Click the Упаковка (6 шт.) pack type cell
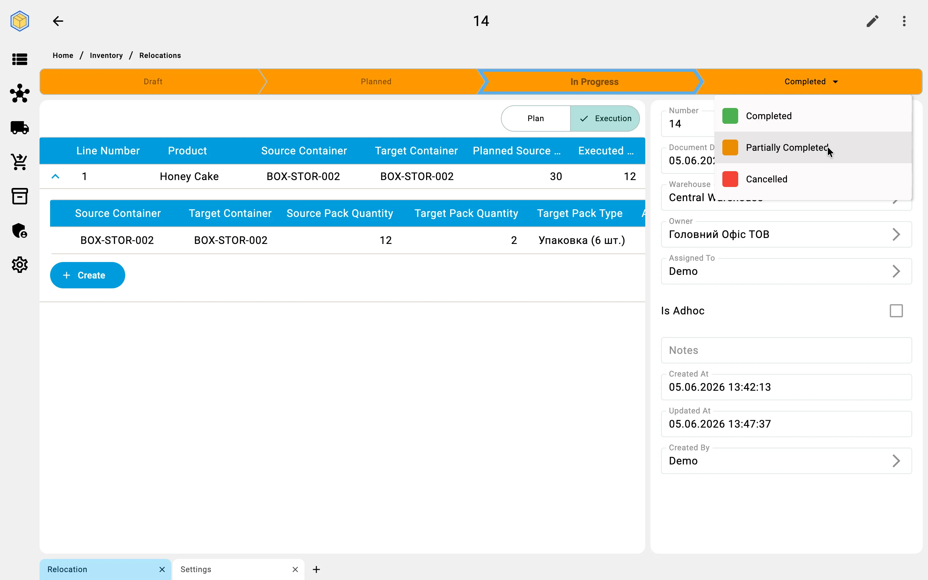 point(582,240)
